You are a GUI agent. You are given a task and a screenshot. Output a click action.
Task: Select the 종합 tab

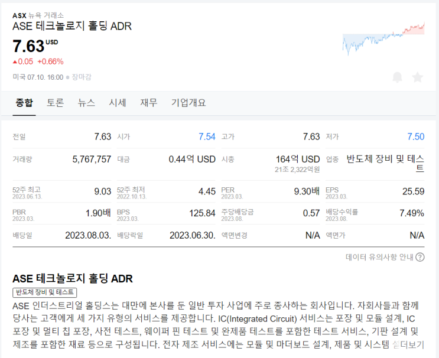(24, 103)
